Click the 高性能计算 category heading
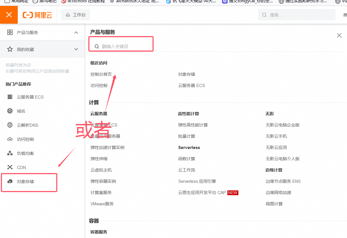Screen dimensions: 347x238 tap(188, 114)
